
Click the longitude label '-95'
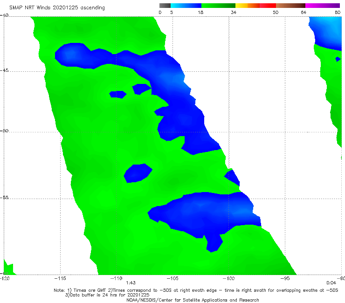(285, 278)
